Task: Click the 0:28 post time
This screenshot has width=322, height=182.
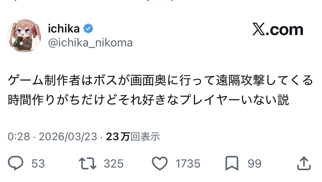Action: point(19,137)
